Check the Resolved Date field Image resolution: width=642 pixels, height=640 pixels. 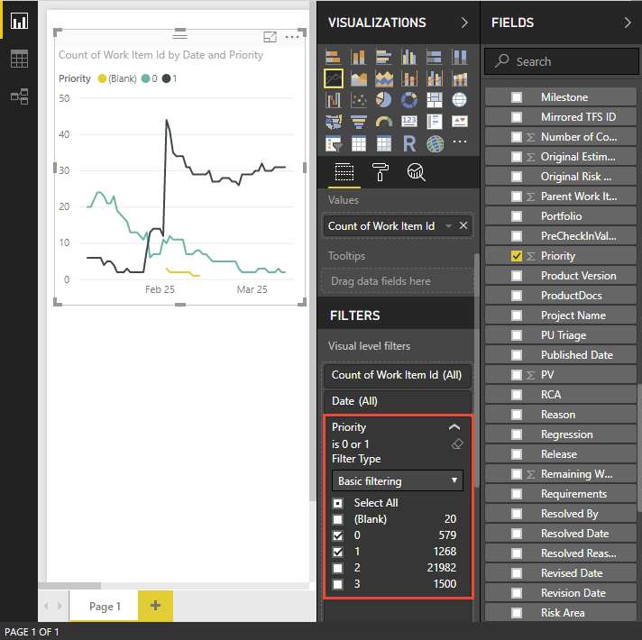click(517, 534)
